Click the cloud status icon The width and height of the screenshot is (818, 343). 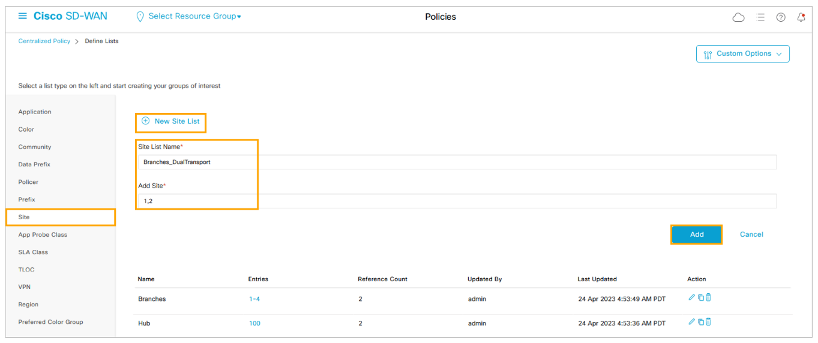(738, 17)
